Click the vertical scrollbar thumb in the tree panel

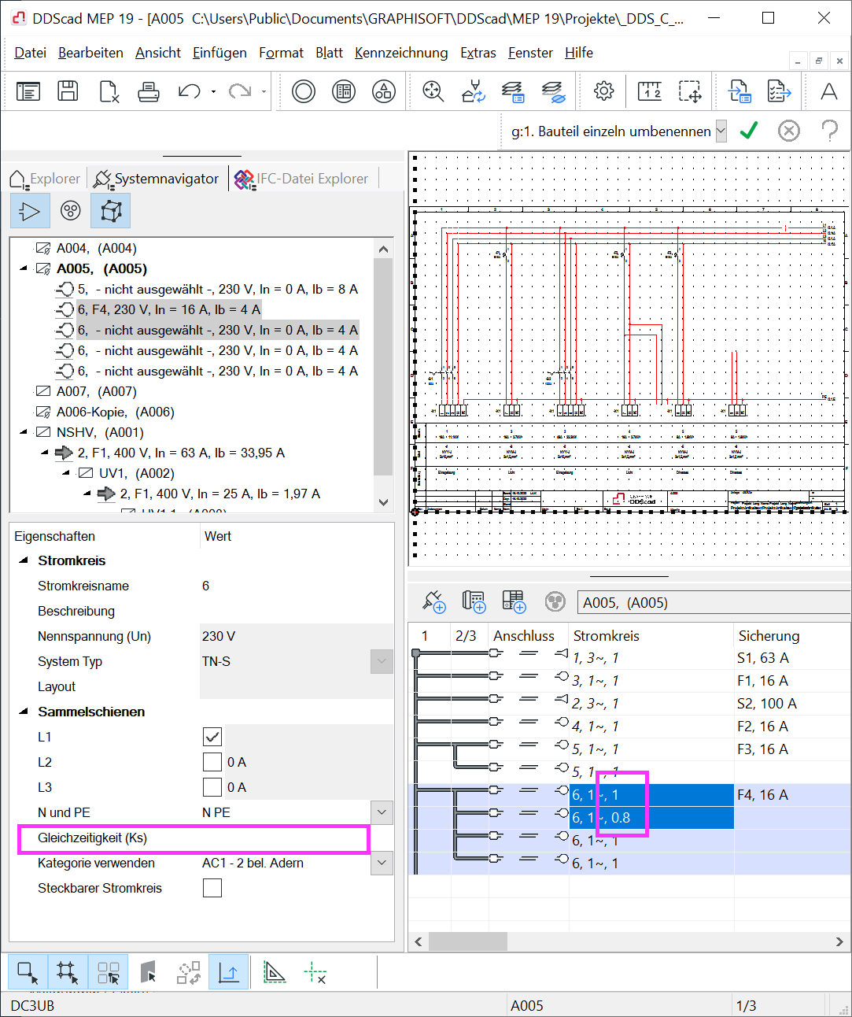(383, 367)
